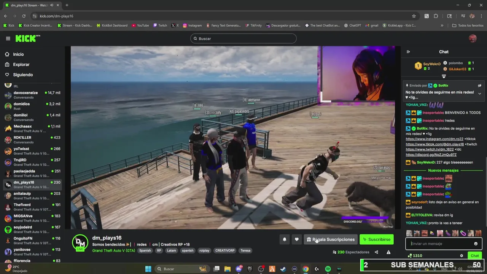Open Explorar in sidebar
Screen dimensions: 487x274
[x=21, y=65]
